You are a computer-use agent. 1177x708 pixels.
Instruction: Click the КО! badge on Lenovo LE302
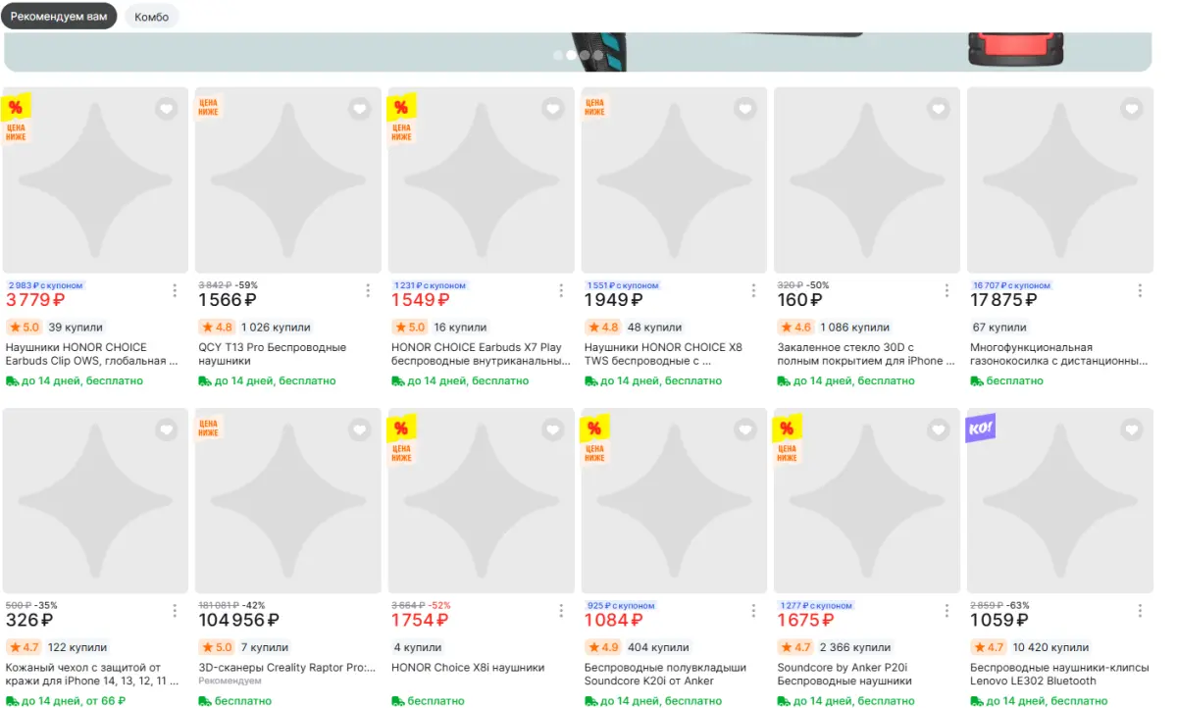click(981, 428)
